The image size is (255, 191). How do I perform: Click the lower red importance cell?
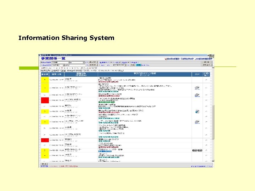click(x=45, y=140)
